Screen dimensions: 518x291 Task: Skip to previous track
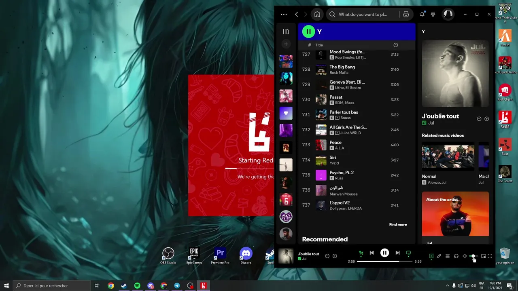click(x=372, y=253)
